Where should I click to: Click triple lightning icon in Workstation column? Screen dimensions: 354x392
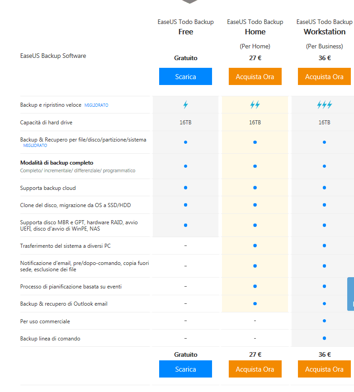click(x=324, y=105)
